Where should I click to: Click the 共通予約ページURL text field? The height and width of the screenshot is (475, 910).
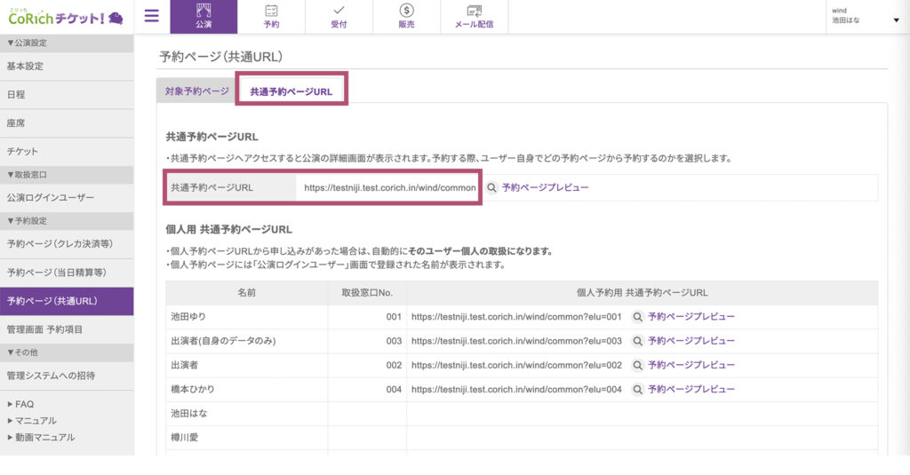(x=389, y=188)
